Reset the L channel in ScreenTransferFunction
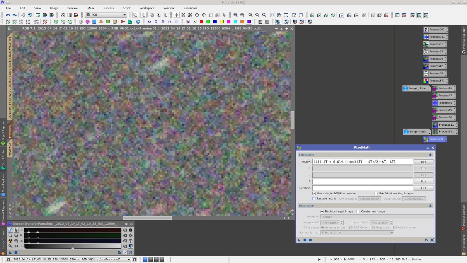 tap(125, 246)
